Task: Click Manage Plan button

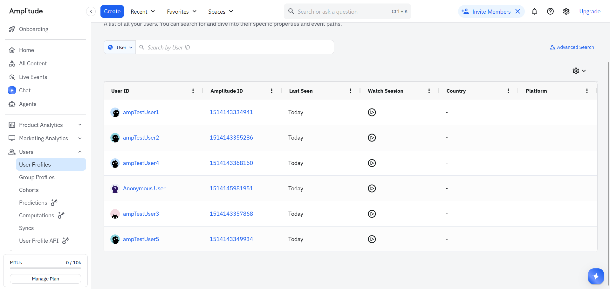Action: point(45,279)
